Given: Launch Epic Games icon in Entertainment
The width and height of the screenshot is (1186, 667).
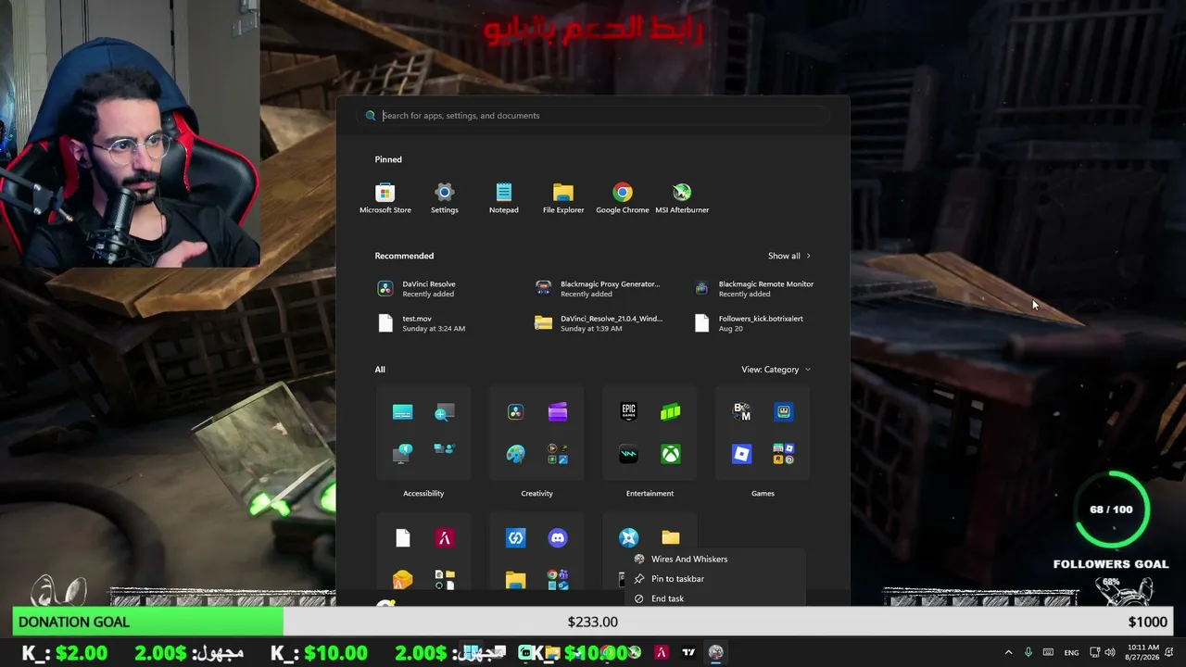Looking at the screenshot, I should 628,412.
